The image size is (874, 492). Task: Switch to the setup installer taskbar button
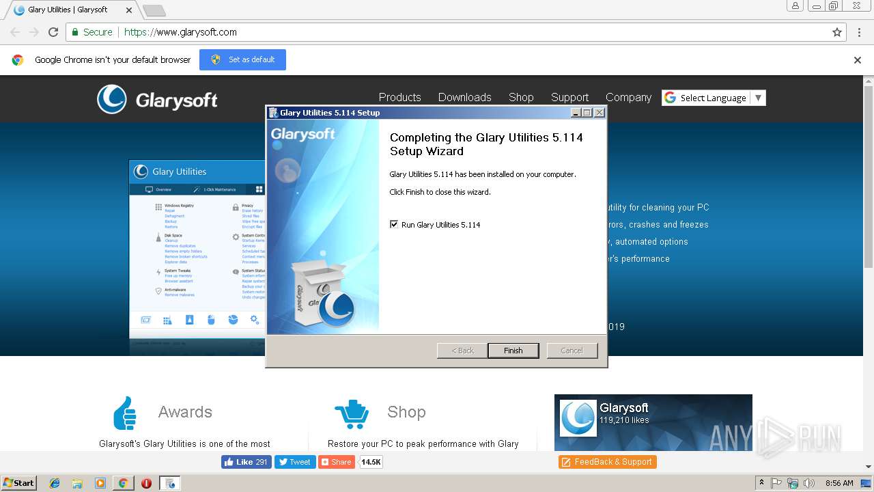pyautogui.click(x=170, y=483)
